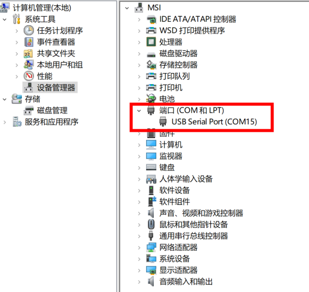
Task: Expand the 显示适配器 category
Action: coord(139,270)
